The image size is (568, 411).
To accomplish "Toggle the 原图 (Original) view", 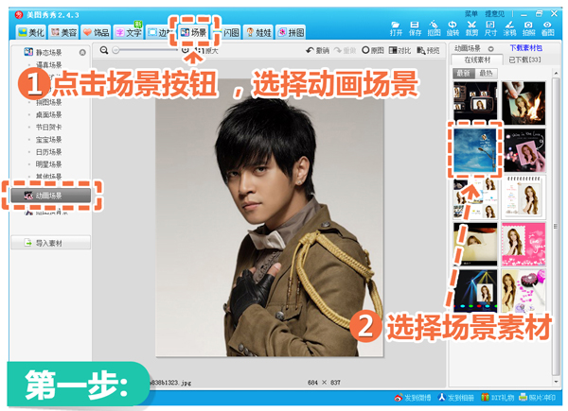I will pyautogui.click(x=374, y=50).
